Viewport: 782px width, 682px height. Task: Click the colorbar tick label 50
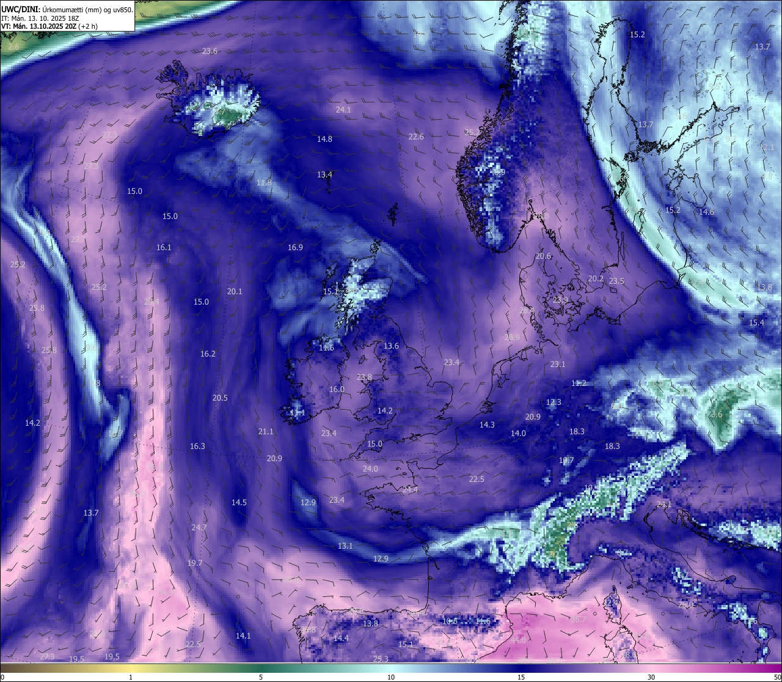pos(777,677)
